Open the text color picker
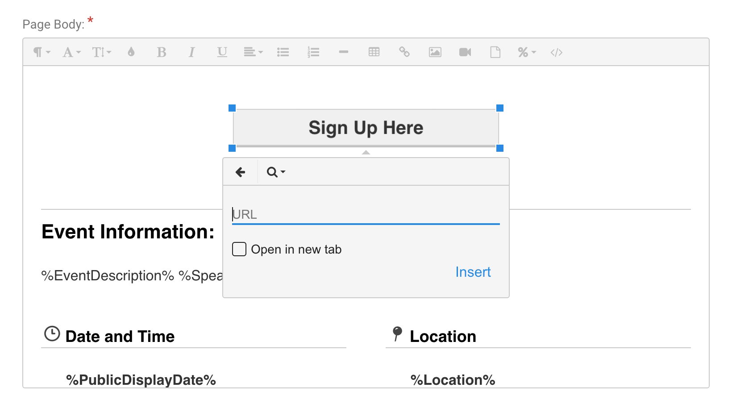The height and width of the screenshot is (408, 732). [x=131, y=52]
